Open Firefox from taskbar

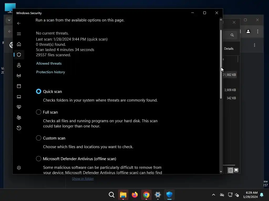pos(135,195)
